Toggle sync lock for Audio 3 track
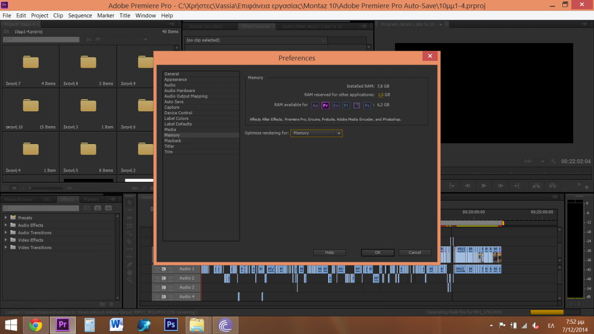The height and width of the screenshot is (334, 594). pos(163,287)
